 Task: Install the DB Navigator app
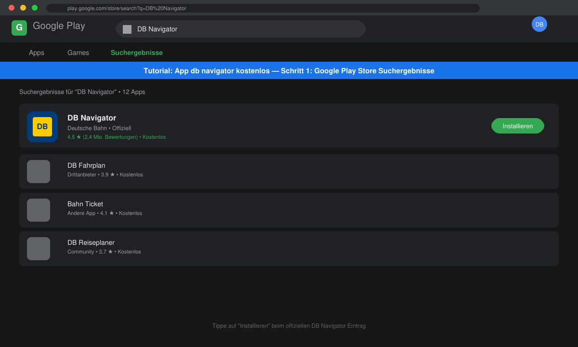coord(518,126)
